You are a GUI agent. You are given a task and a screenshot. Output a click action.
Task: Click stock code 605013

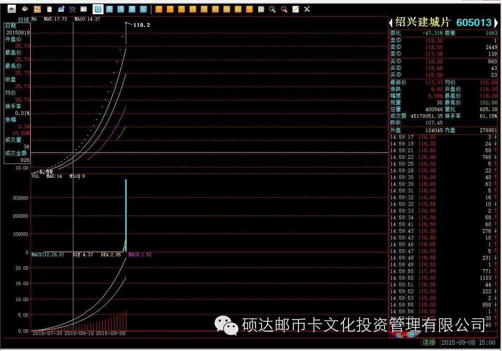pyautogui.click(x=474, y=22)
